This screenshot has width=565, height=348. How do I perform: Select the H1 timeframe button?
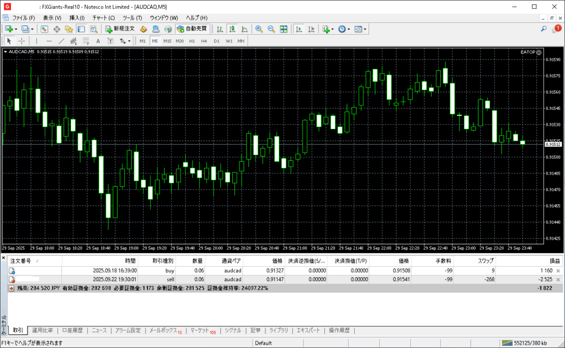click(x=192, y=41)
